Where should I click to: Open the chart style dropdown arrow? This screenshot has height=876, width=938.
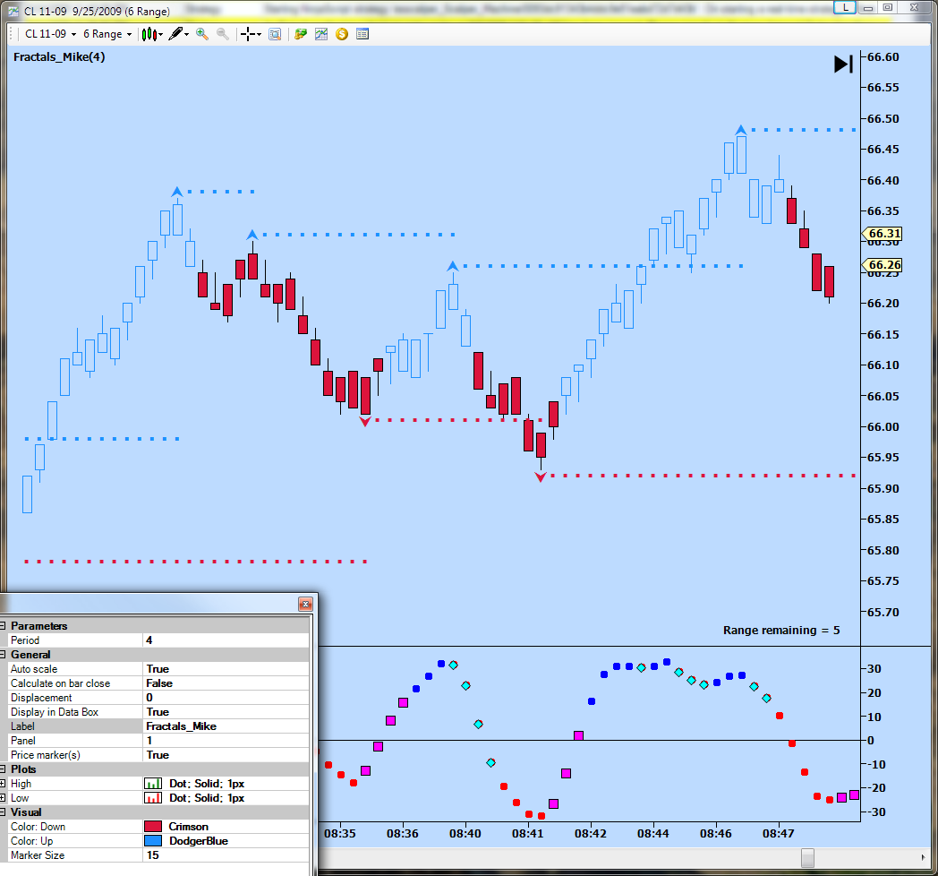coord(161,35)
